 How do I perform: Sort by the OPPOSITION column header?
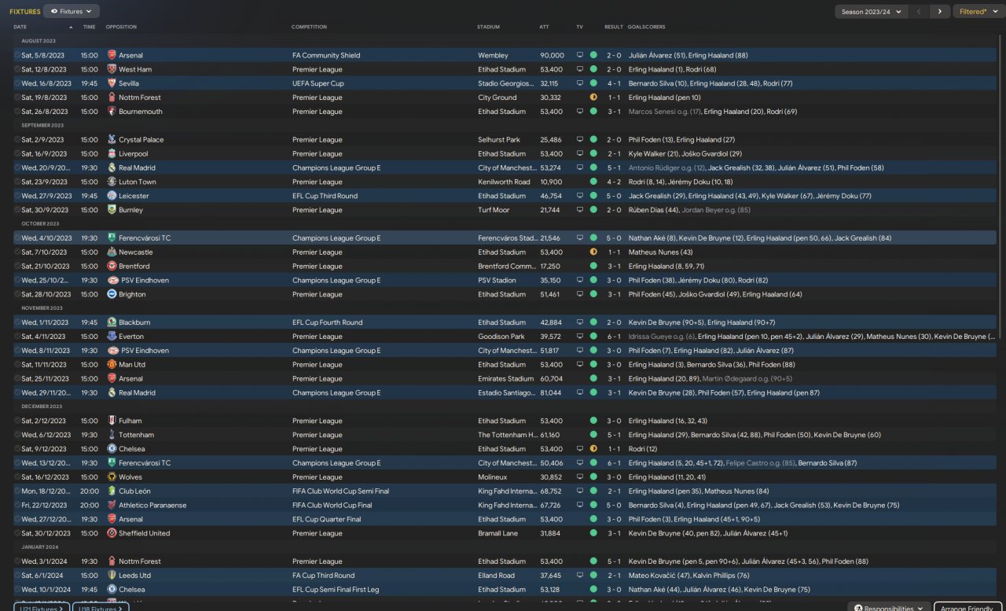121,27
